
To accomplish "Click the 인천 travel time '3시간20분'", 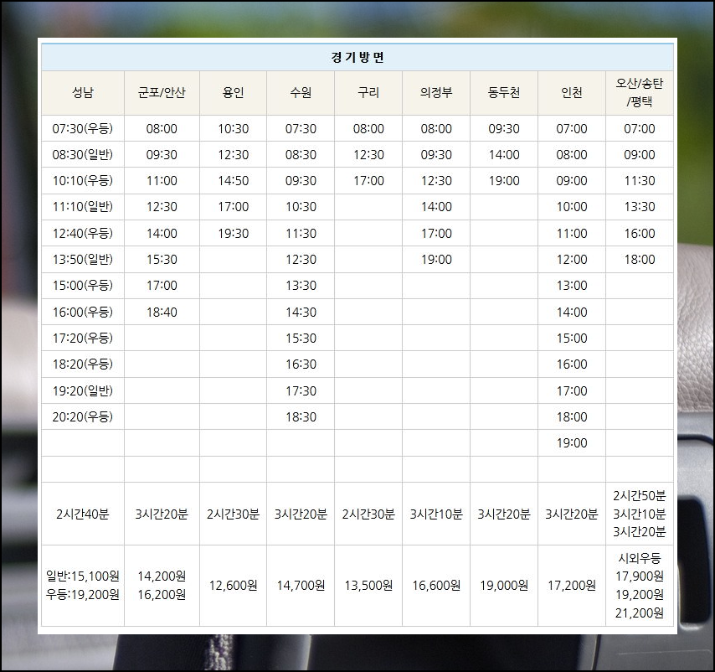I will click(x=571, y=514).
